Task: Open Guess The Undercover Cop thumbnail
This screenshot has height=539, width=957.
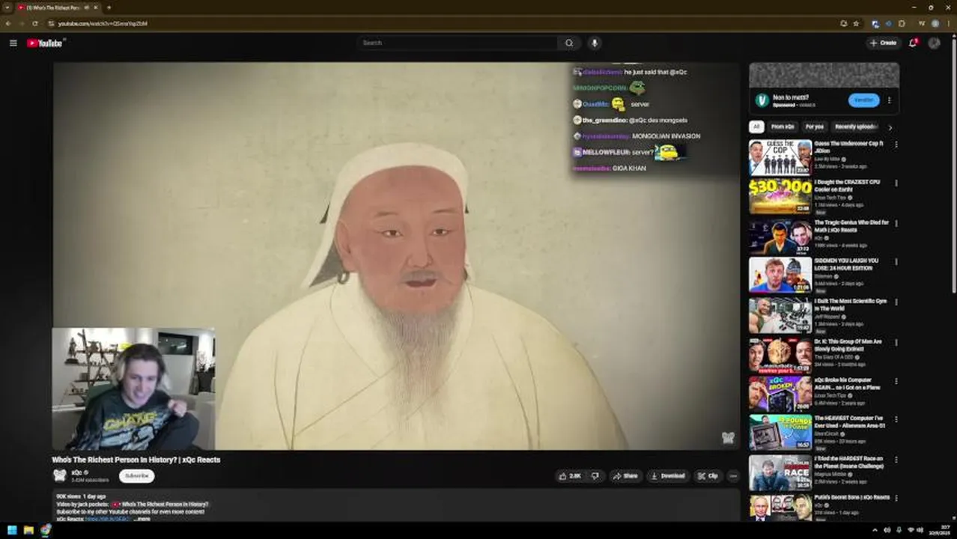Action: click(x=780, y=157)
